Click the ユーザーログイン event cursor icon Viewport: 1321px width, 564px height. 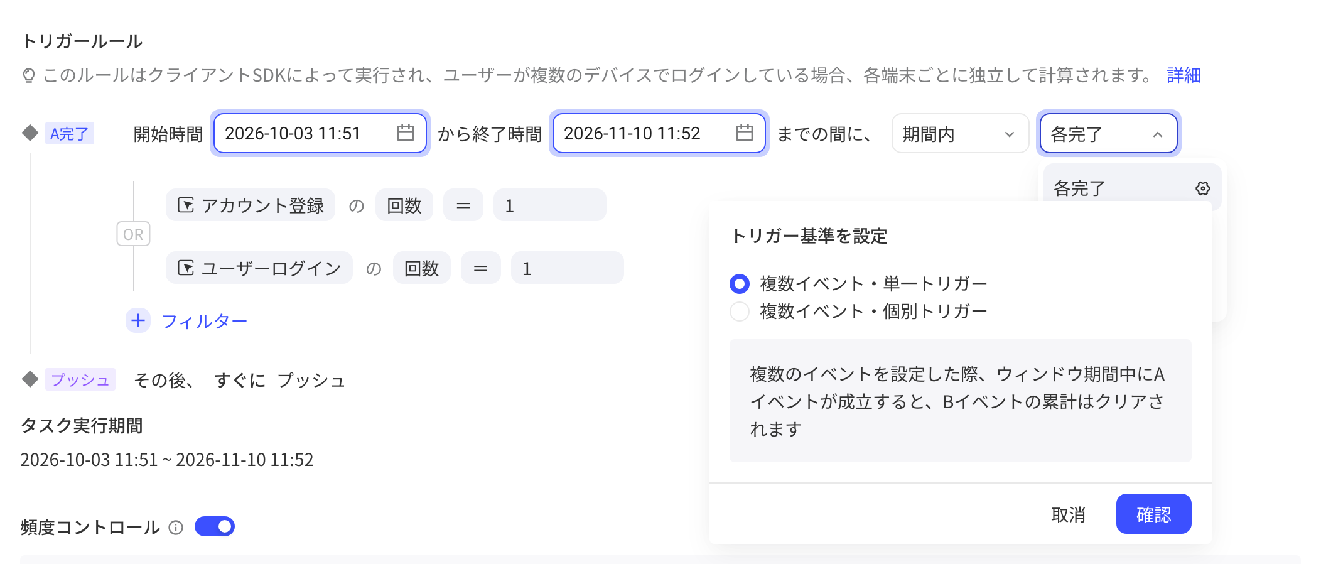(x=186, y=268)
